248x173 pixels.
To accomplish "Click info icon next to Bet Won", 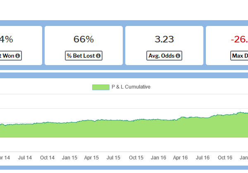I will tap(18, 56).
